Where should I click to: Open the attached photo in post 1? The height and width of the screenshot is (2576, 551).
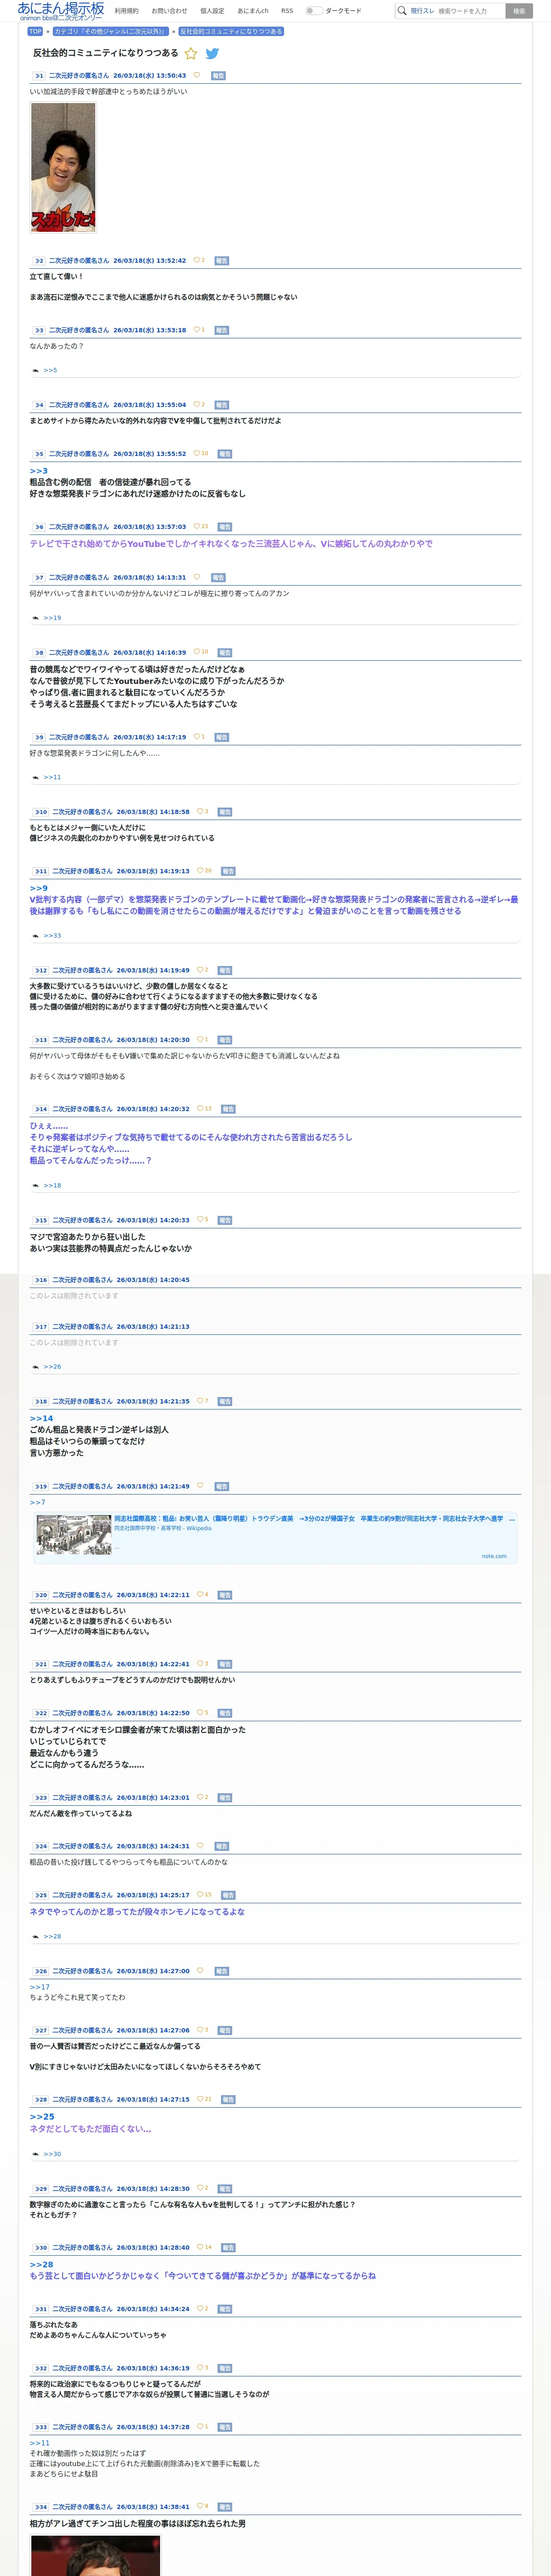coord(63,168)
